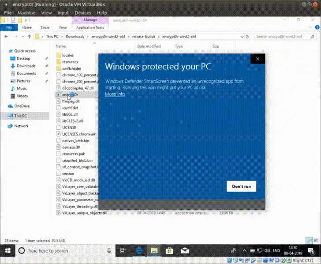
Task: Switch to large icons view layout
Action: click(x=316, y=241)
